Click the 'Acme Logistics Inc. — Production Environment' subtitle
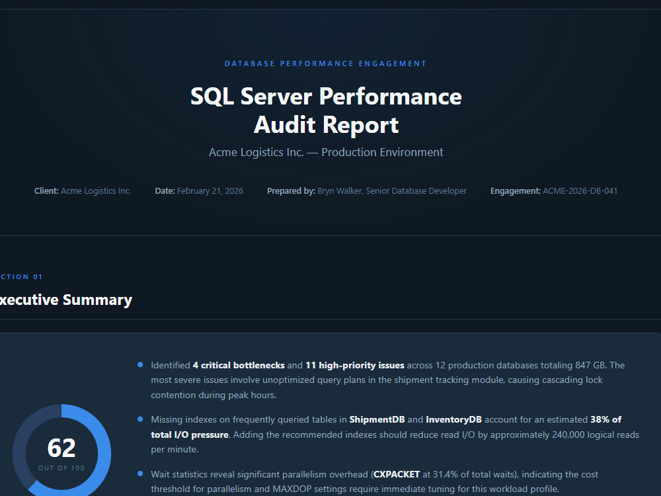The width and height of the screenshot is (661, 496). coord(326,152)
